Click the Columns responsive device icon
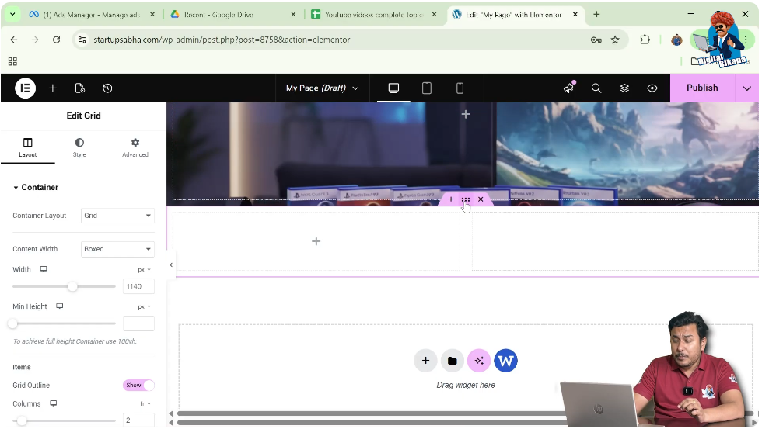Screen dimensions: 762x429 (54, 403)
